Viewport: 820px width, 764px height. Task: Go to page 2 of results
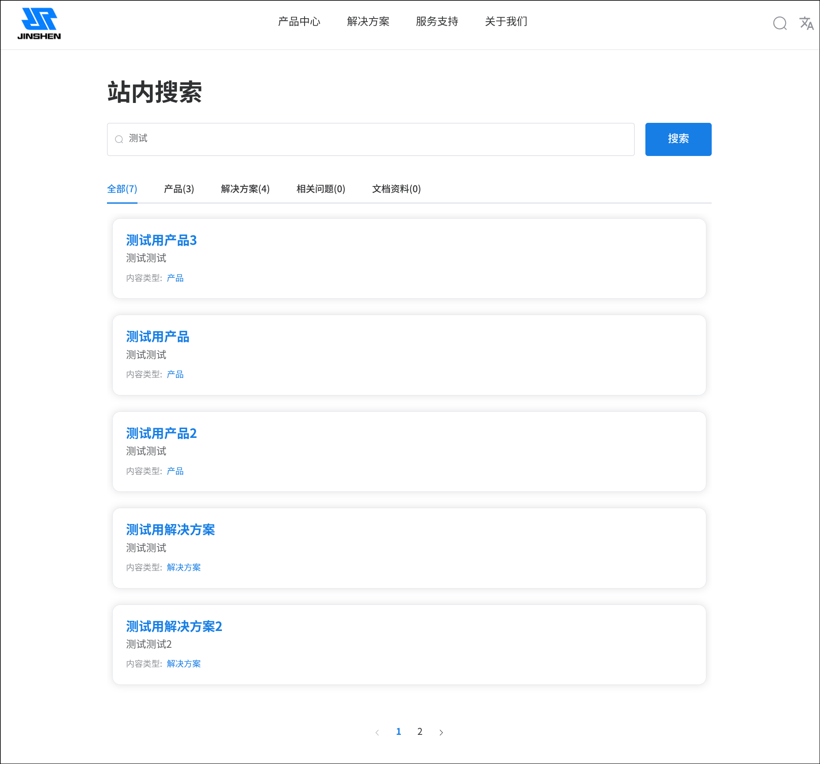[420, 732]
